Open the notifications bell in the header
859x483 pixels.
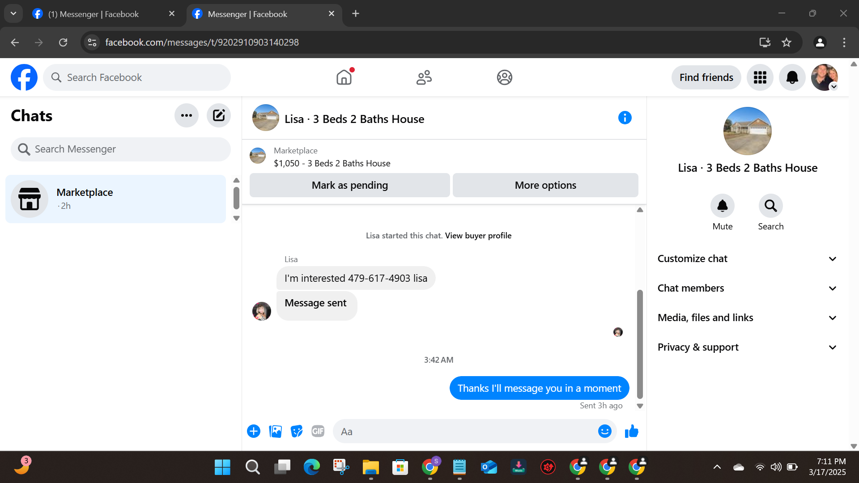[x=792, y=77]
